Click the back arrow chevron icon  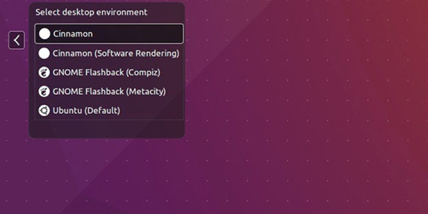point(17,40)
